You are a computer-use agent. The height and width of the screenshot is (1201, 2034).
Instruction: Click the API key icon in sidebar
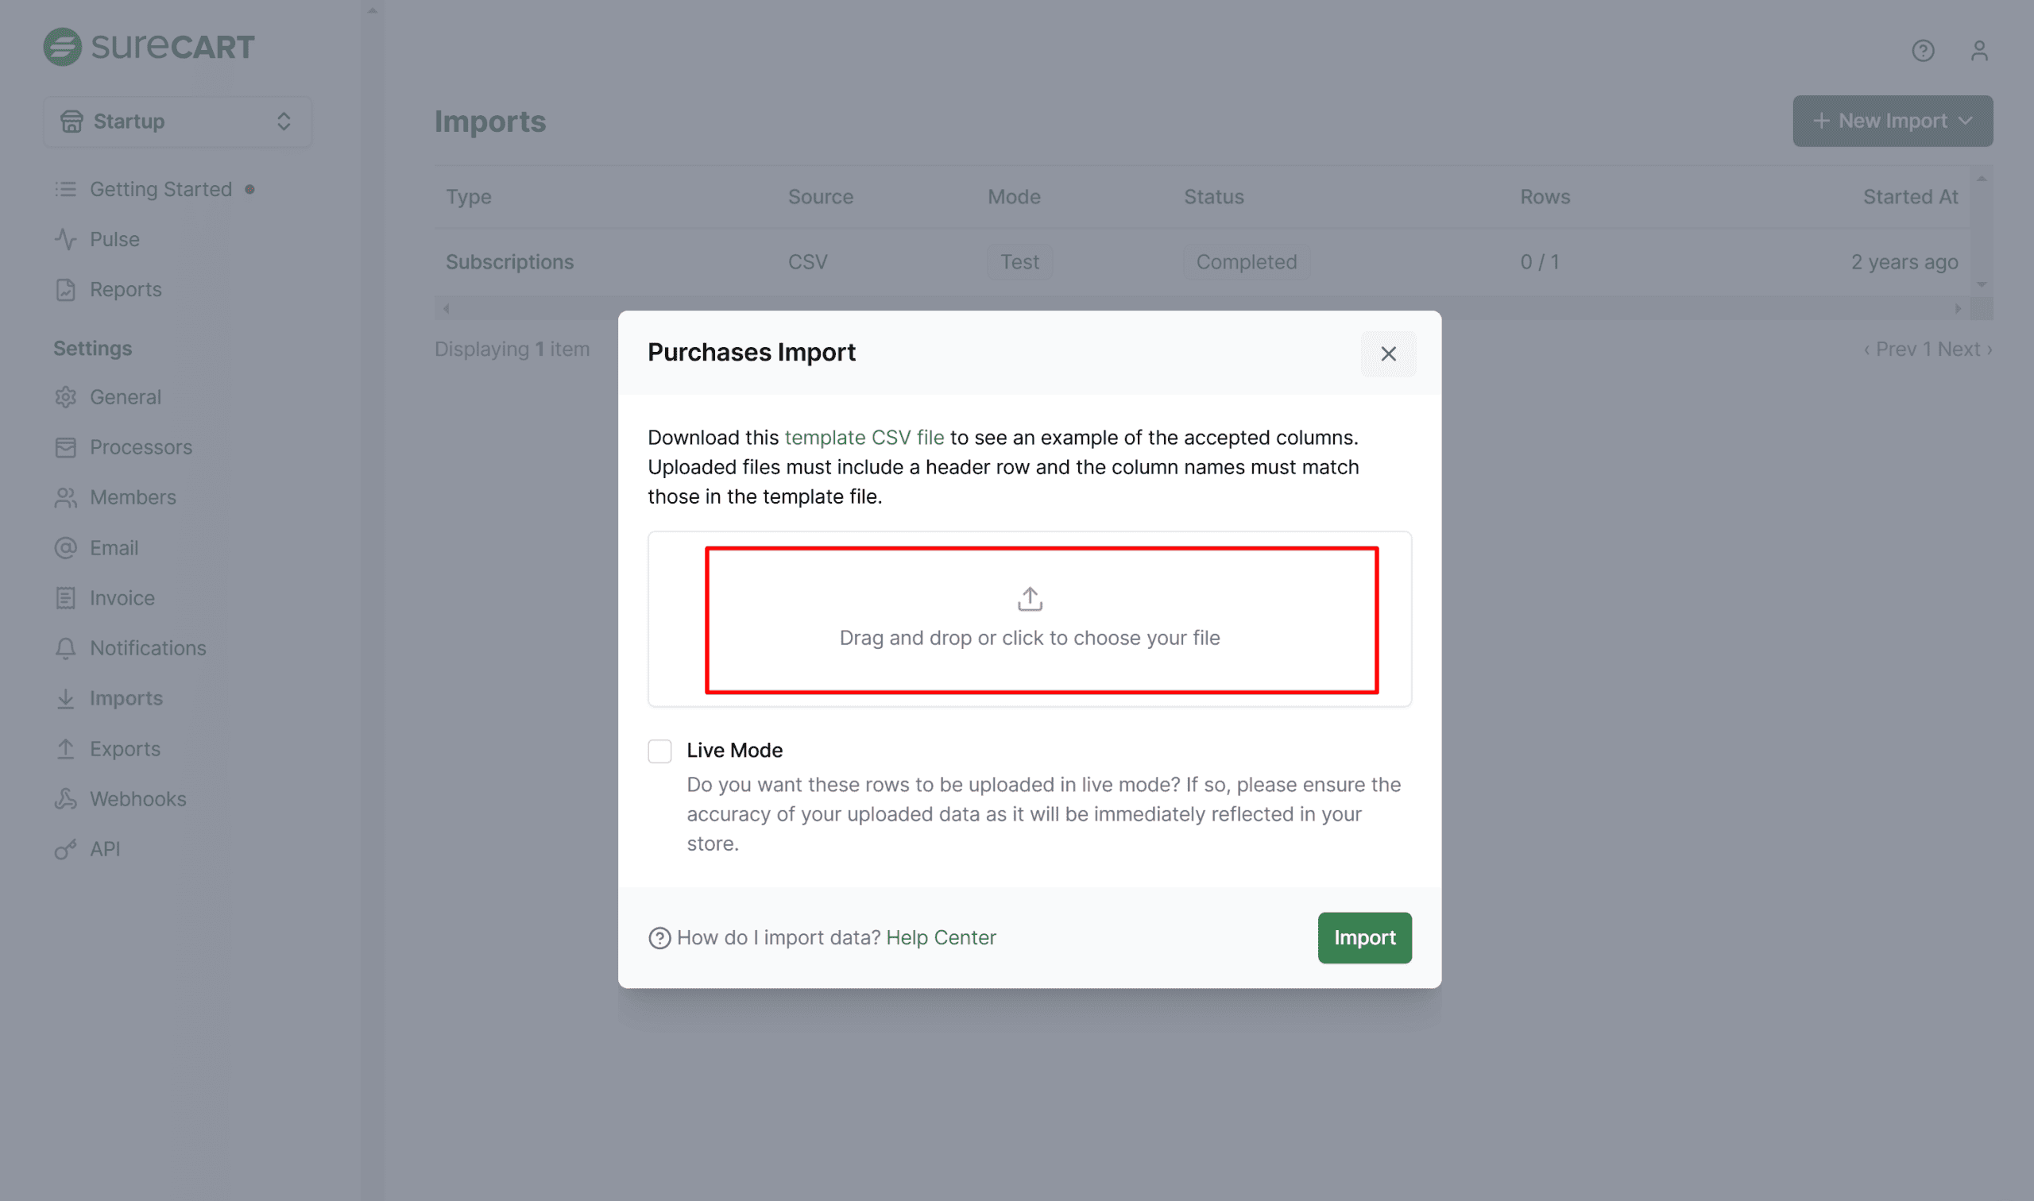66,849
